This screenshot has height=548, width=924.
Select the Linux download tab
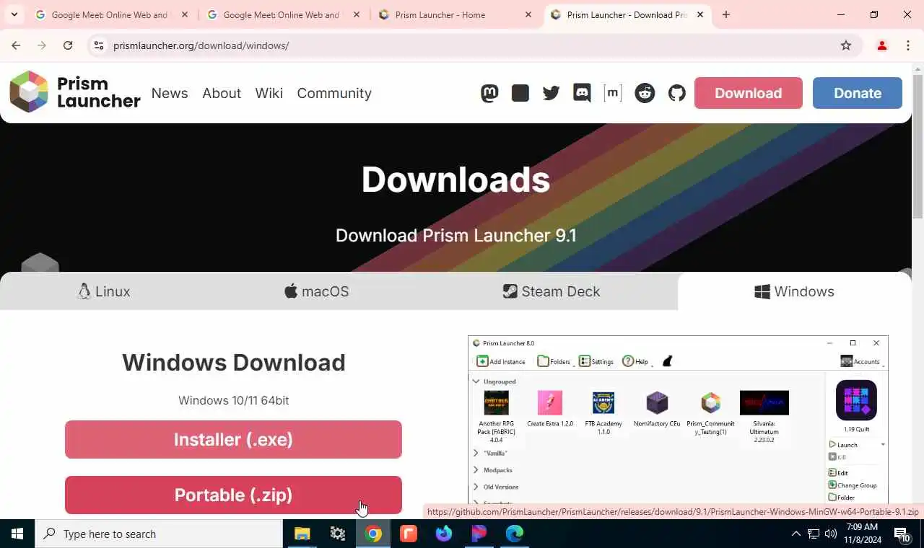click(104, 291)
